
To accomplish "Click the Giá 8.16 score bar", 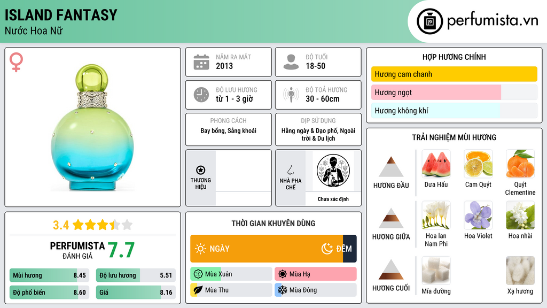I will pyautogui.click(x=136, y=292).
